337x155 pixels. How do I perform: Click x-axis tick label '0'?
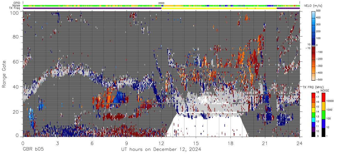click(23, 143)
